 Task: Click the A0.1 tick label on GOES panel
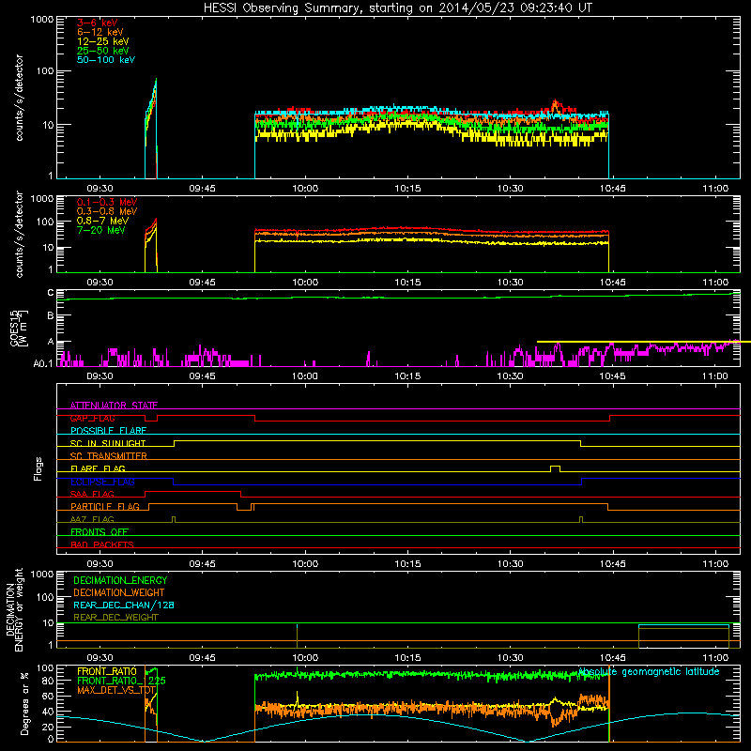(43, 363)
